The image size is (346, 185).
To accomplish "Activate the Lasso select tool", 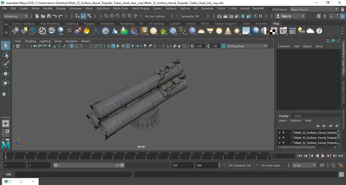I will click(6, 55).
